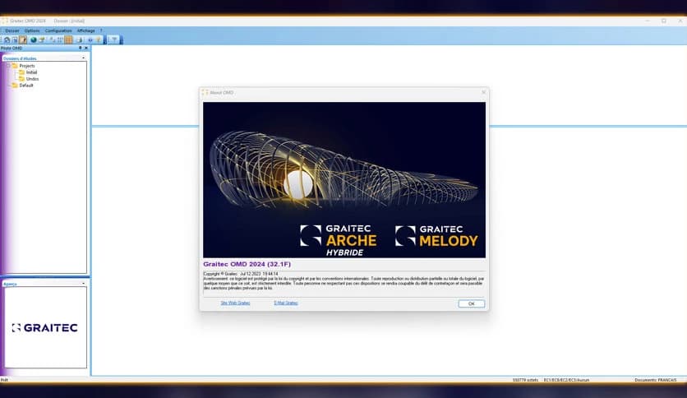Click the Aperçu header label
The width and height of the screenshot is (687, 398).
pyautogui.click(x=10, y=284)
